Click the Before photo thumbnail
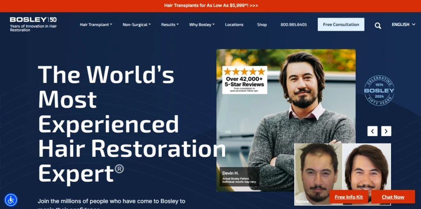Image resolution: width=421 pixels, height=209 pixels. coord(319,174)
